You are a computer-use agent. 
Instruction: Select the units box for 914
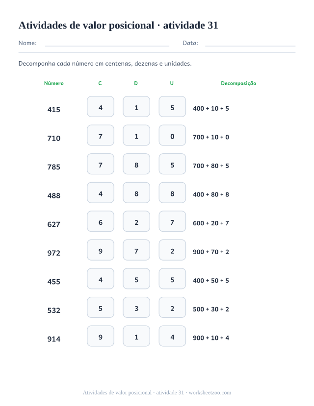(x=172, y=336)
